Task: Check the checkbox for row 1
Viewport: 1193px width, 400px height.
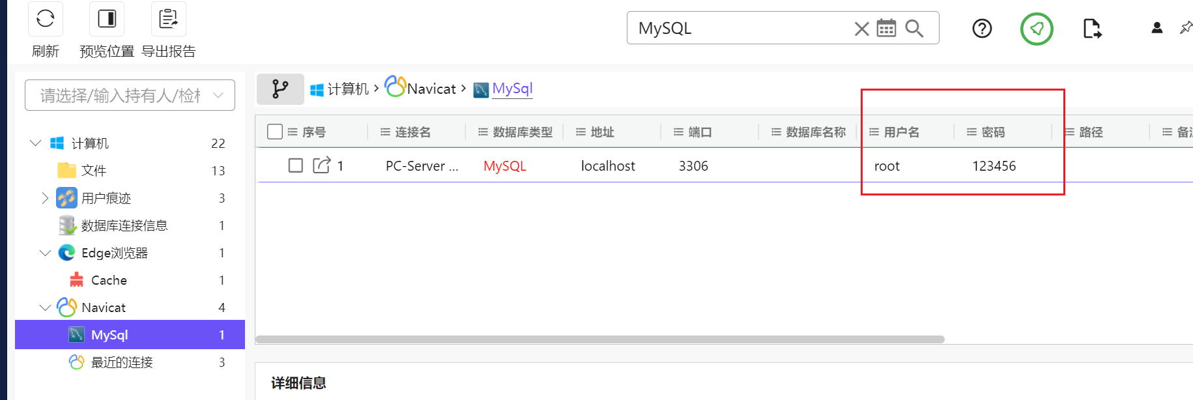Action: [296, 165]
